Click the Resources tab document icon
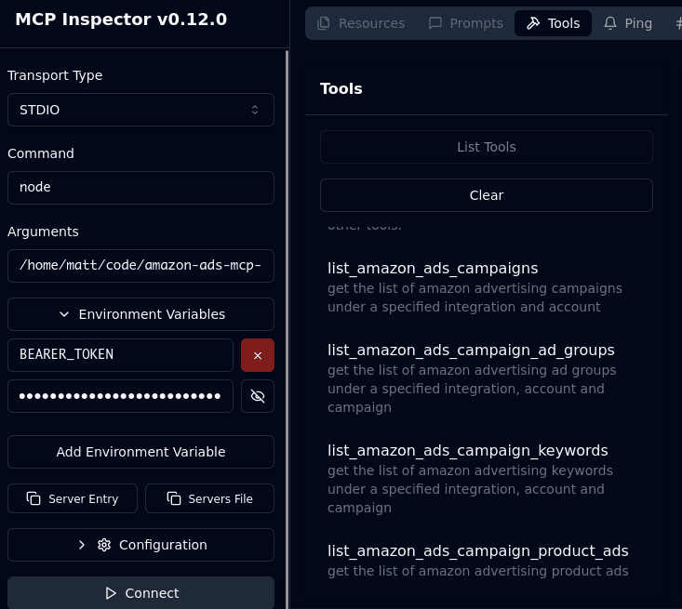The height and width of the screenshot is (609, 682). point(323,23)
